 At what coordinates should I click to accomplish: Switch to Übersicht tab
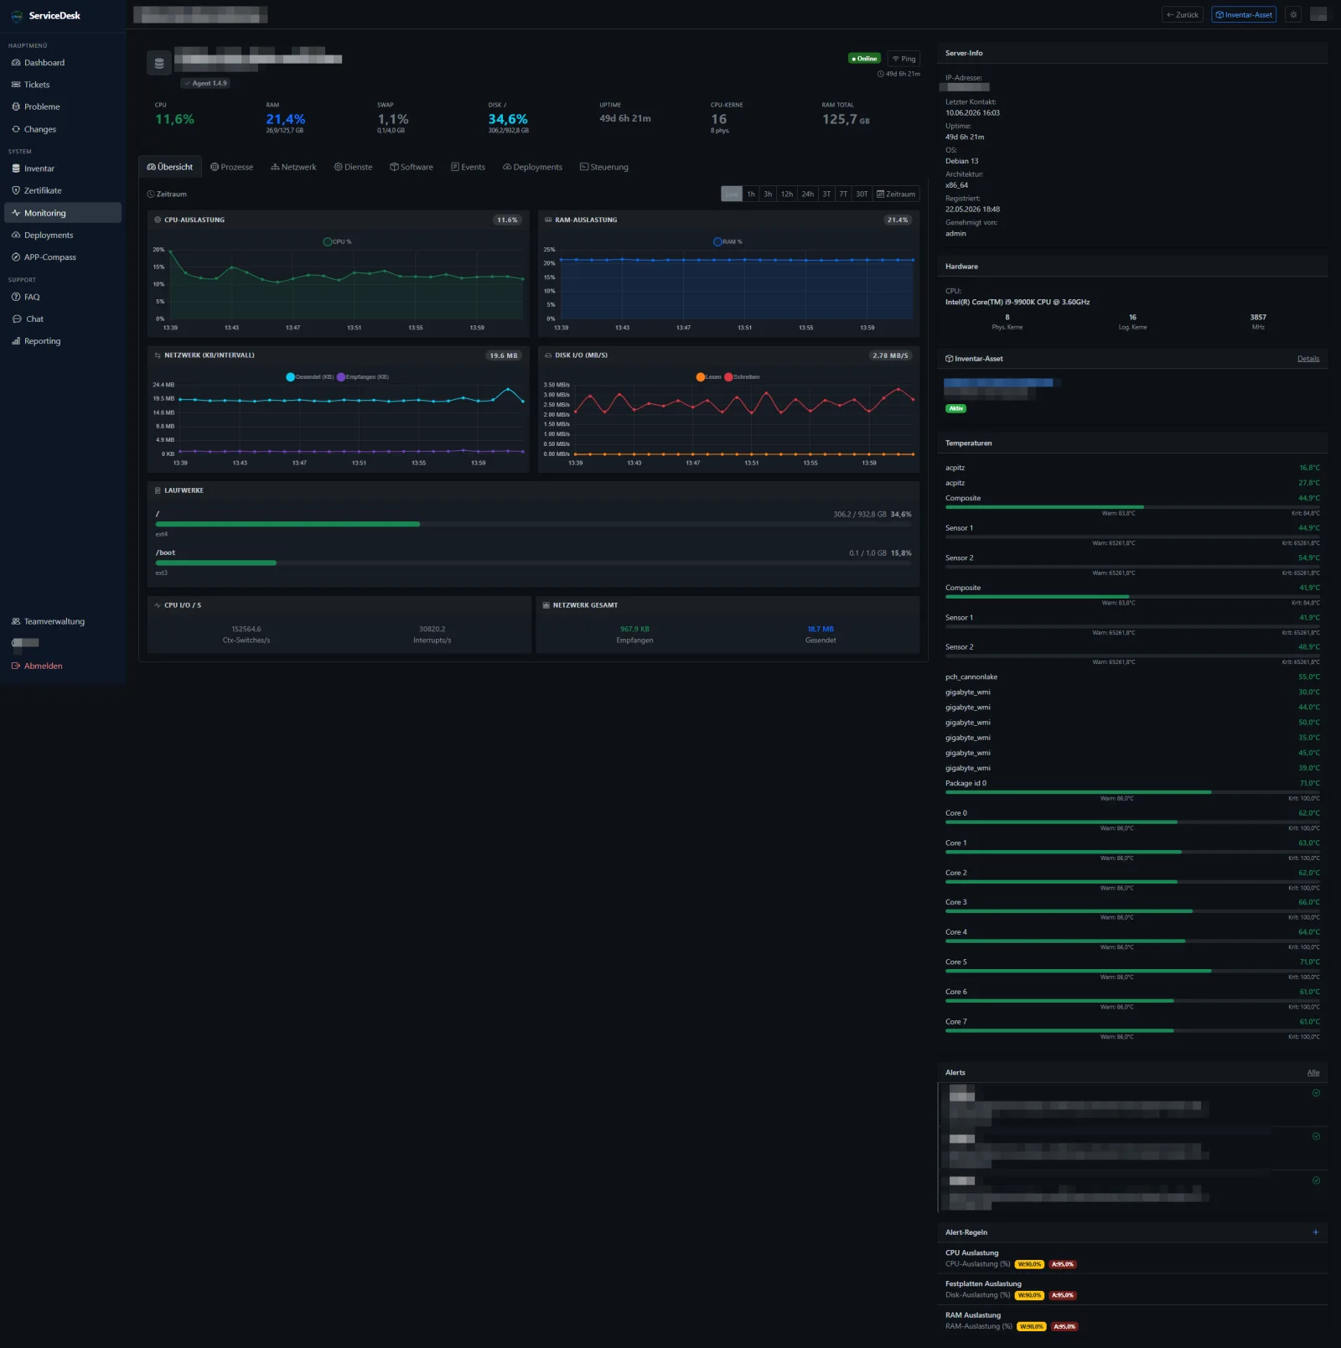click(x=170, y=167)
